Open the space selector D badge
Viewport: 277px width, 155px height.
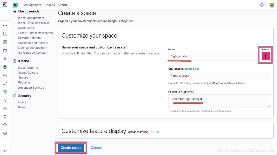point(15,5)
